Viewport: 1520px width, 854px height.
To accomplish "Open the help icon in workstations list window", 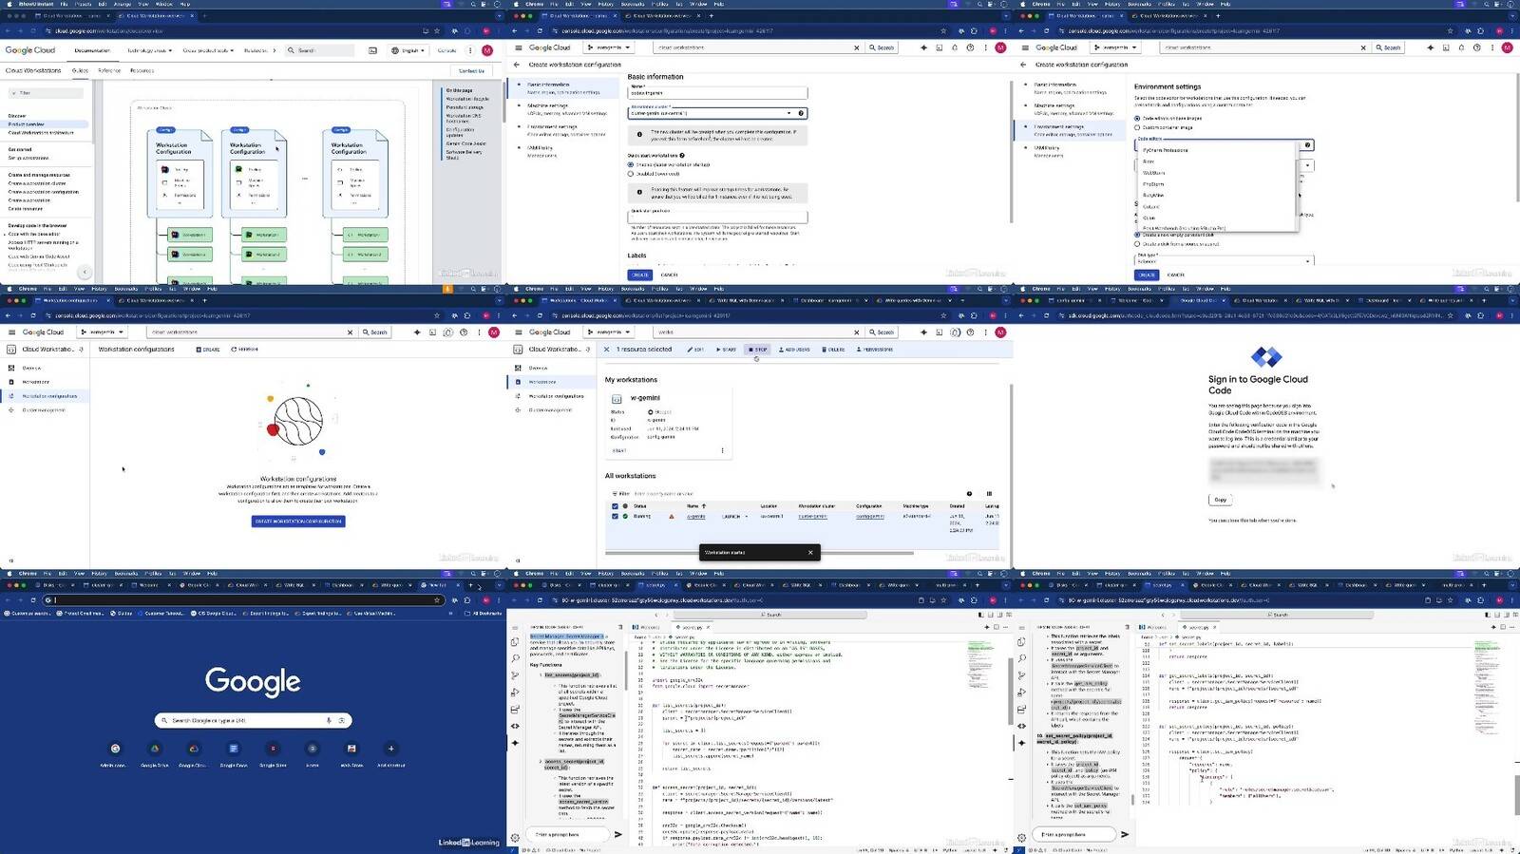I will point(970,332).
